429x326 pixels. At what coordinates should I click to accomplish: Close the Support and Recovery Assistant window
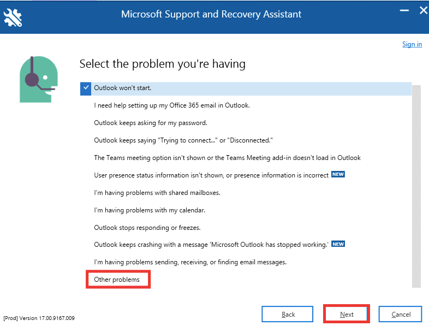point(423,10)
